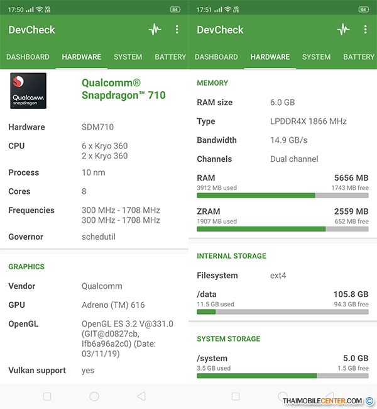Screen dimensions: 377x409
Task: Switch to the System tab on the left screen
Action: pyautogui.click(x=128, y=57)
